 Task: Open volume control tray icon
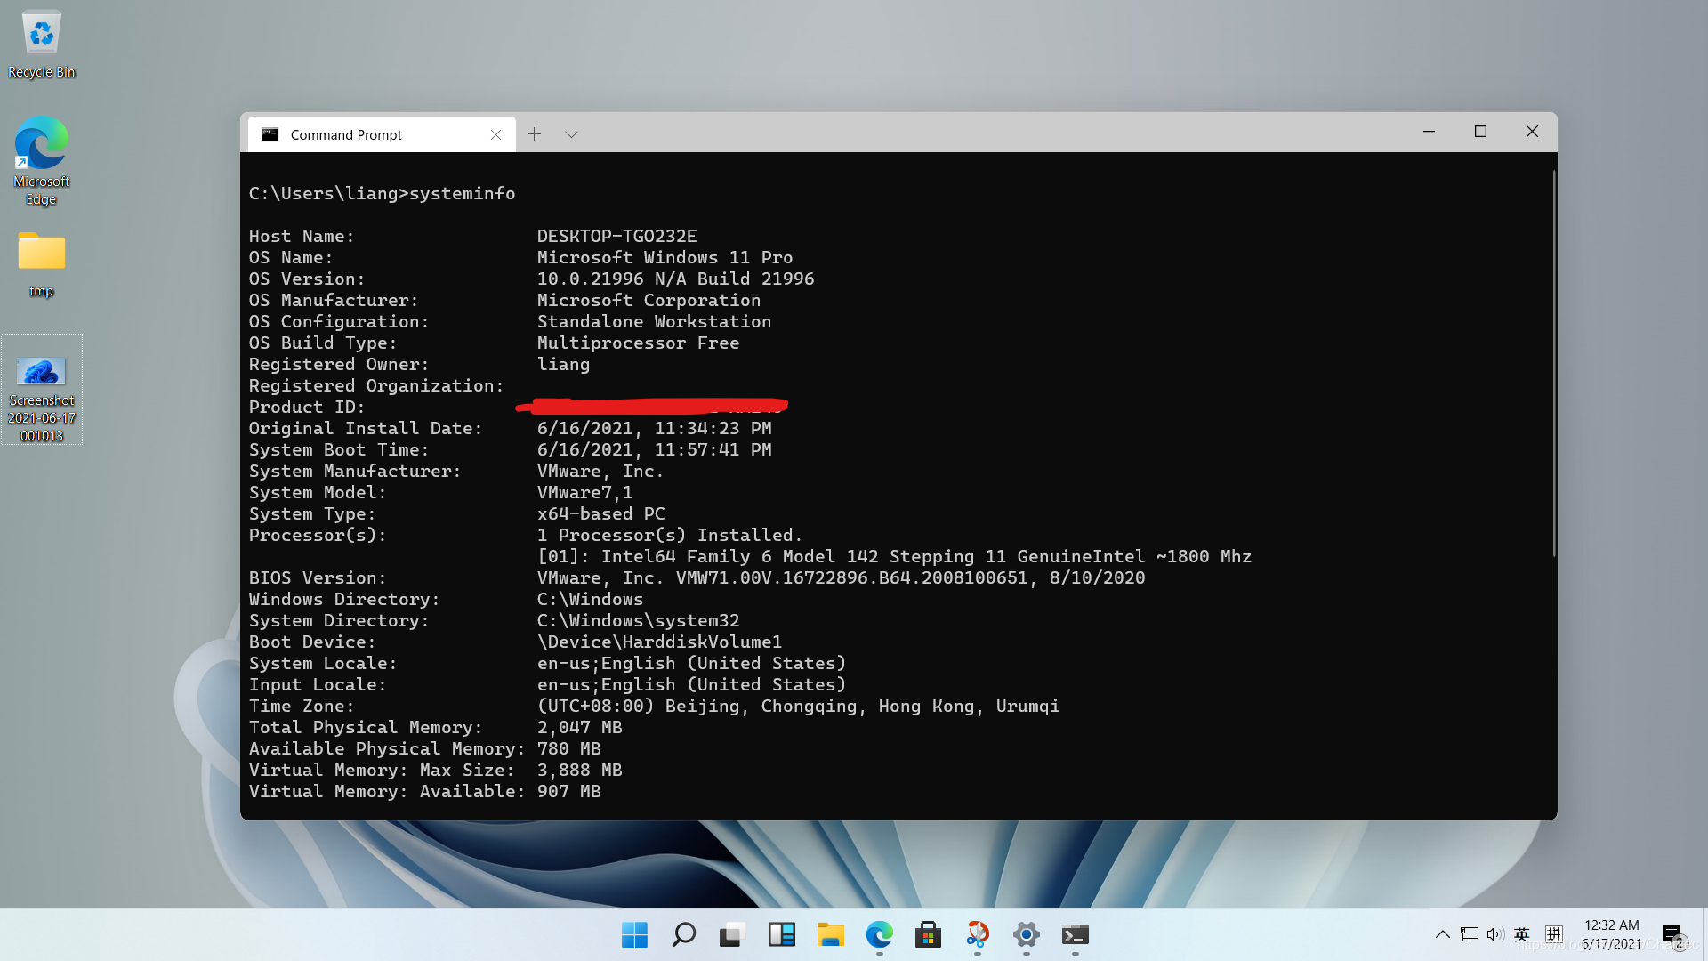click(1495, 934)
